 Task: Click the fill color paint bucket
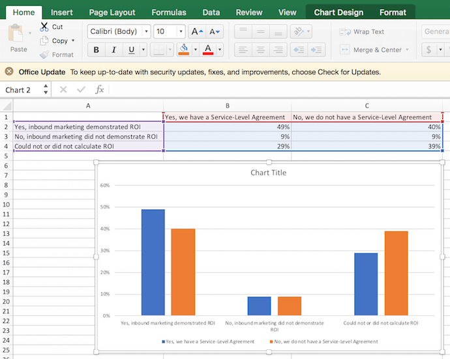coord(183,50)
